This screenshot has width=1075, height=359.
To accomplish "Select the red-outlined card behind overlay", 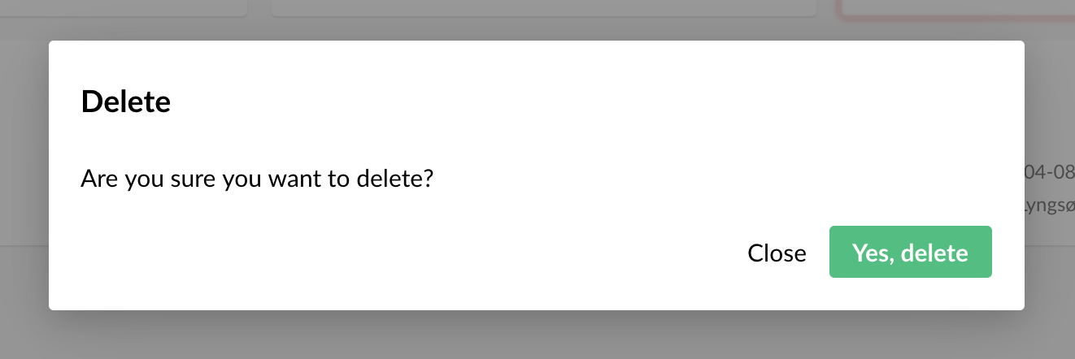I will [x=960, y=8].
